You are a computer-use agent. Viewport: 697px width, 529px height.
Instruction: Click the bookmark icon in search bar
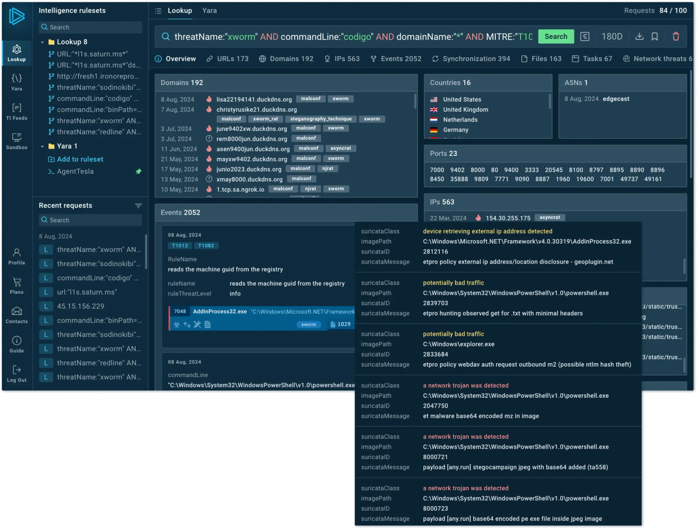coord(655,37)
